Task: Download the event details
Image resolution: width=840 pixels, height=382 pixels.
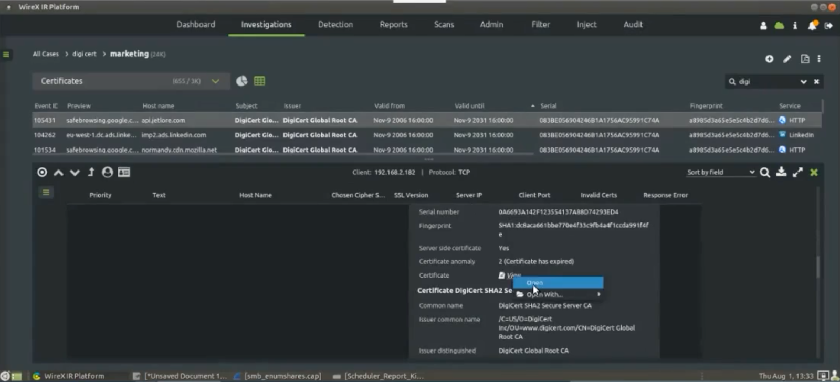Action: [781, 172]
